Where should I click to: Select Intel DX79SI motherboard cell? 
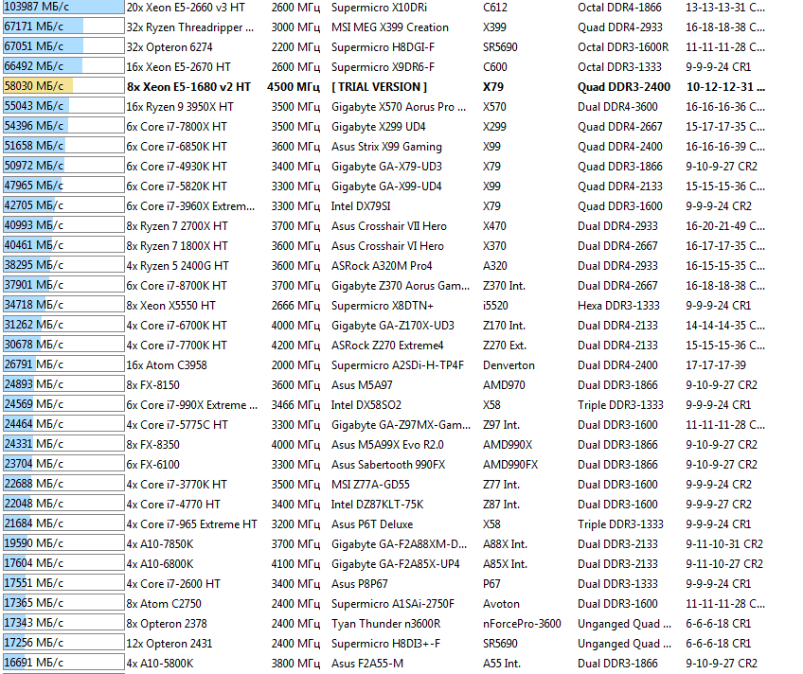[361, 206]
